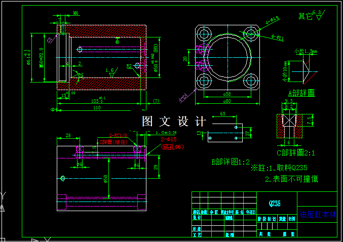Select the "4-φ18" hole callout
The height and width of the screenshot is (242, 343).
tap(273, 20)
